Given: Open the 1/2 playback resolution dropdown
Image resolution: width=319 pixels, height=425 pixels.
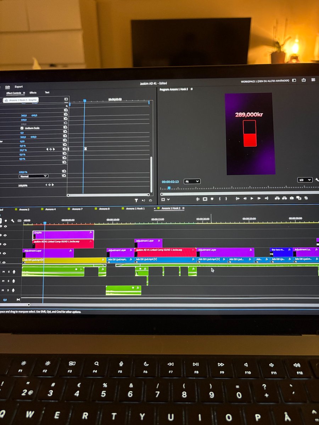Looking at the screenshot, I should (x=304, y=180).
